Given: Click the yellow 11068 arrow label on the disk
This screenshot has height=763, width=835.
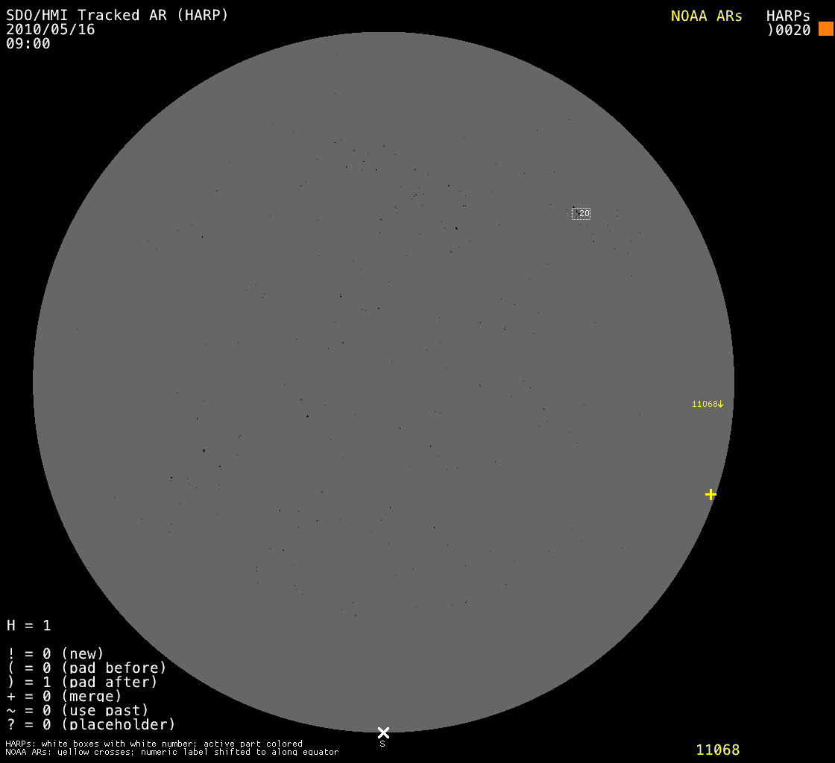Looking at the screenshot, I should 708,404.
